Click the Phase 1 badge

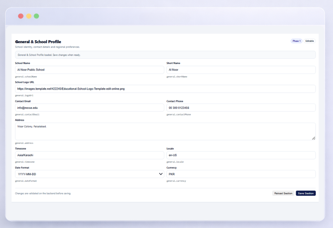coord(297,41)
